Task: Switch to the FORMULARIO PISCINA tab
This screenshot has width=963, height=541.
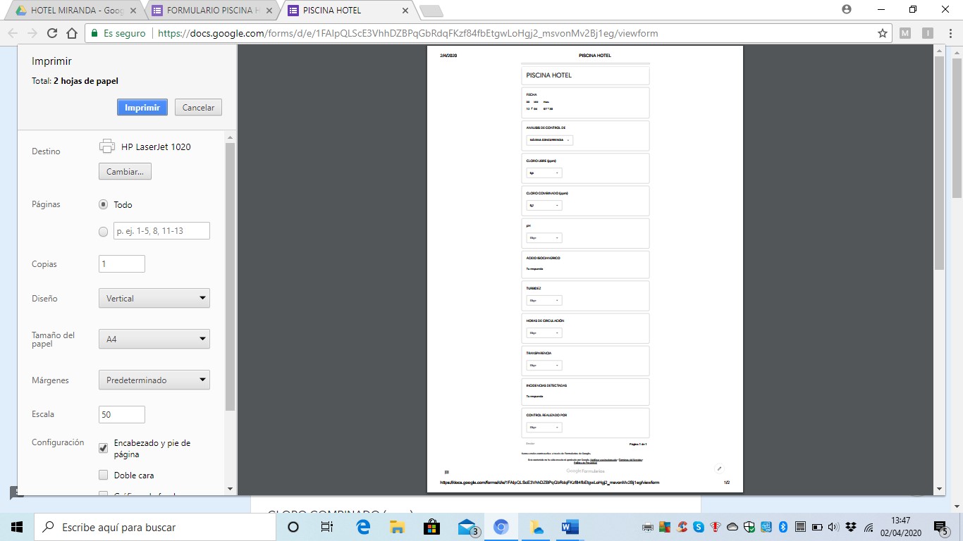Action: tap(211, 11)
